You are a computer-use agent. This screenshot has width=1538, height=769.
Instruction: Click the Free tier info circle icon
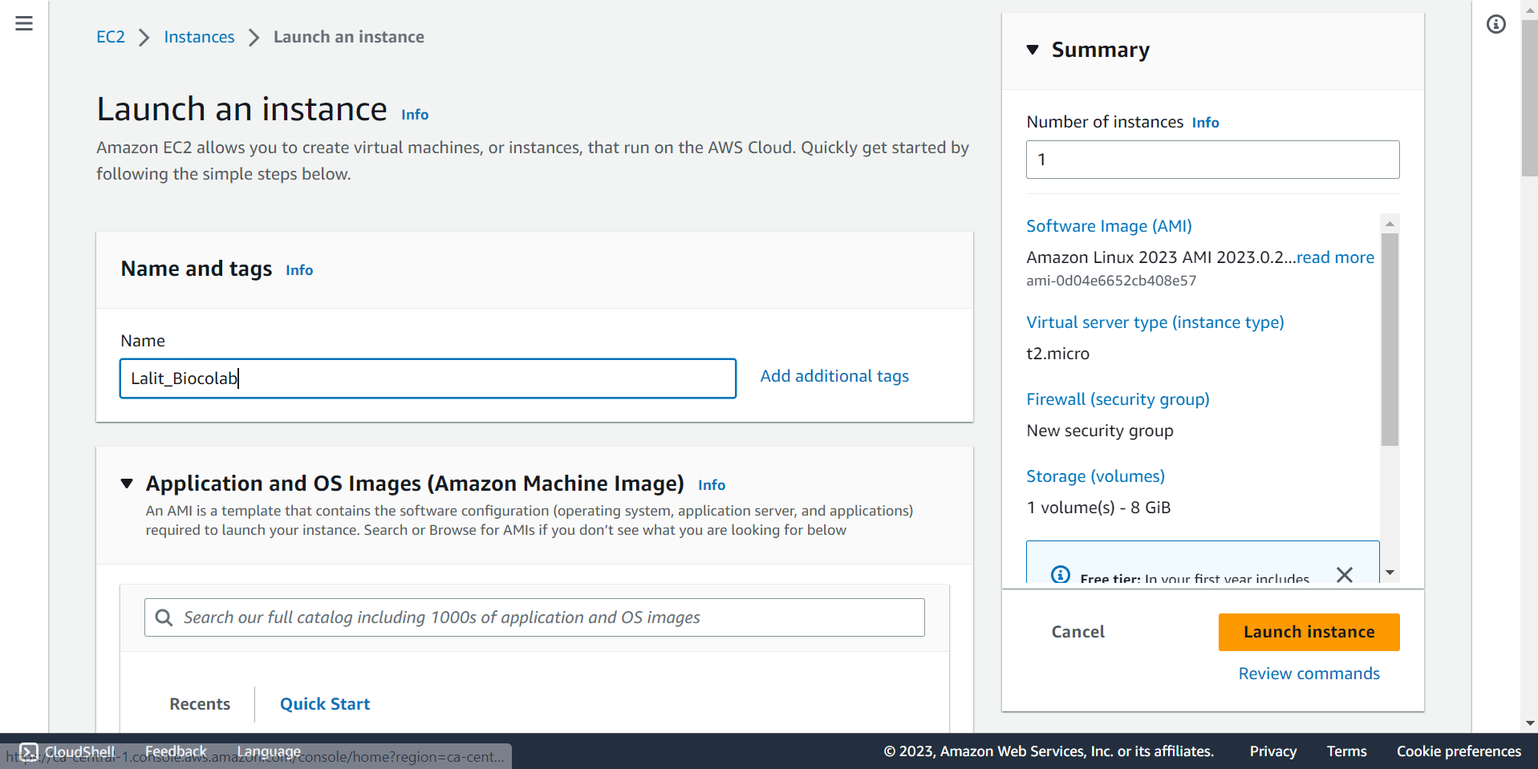click(1061, 574)
